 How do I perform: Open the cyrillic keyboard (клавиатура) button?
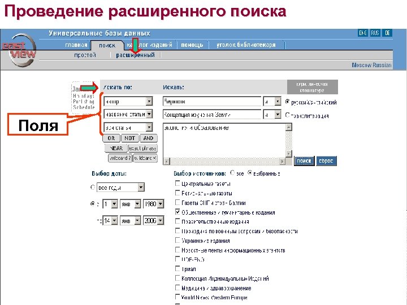coord(312,87)
